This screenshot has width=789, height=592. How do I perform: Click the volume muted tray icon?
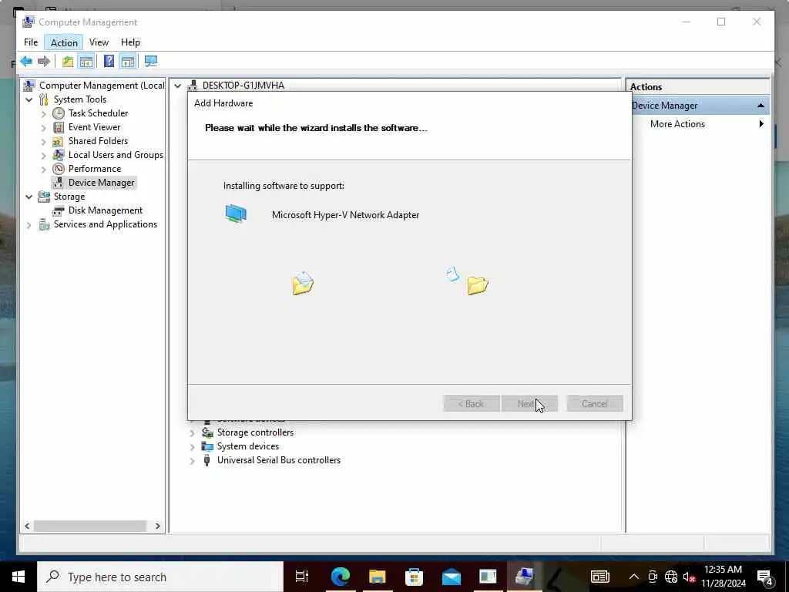pos(689,577)
